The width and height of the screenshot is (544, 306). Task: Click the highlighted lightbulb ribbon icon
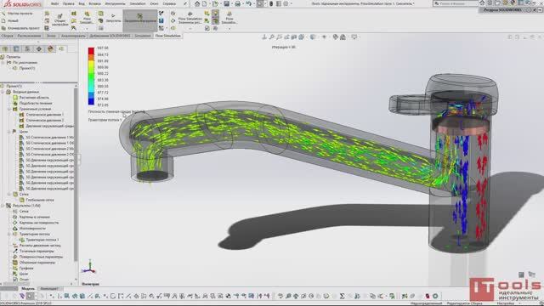point(215,14)
